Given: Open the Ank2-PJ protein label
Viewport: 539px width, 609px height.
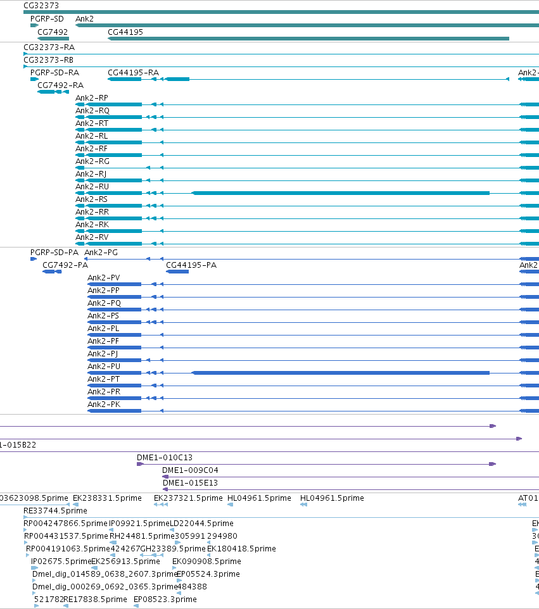Looking at the screenshot, I should point(103,354).
